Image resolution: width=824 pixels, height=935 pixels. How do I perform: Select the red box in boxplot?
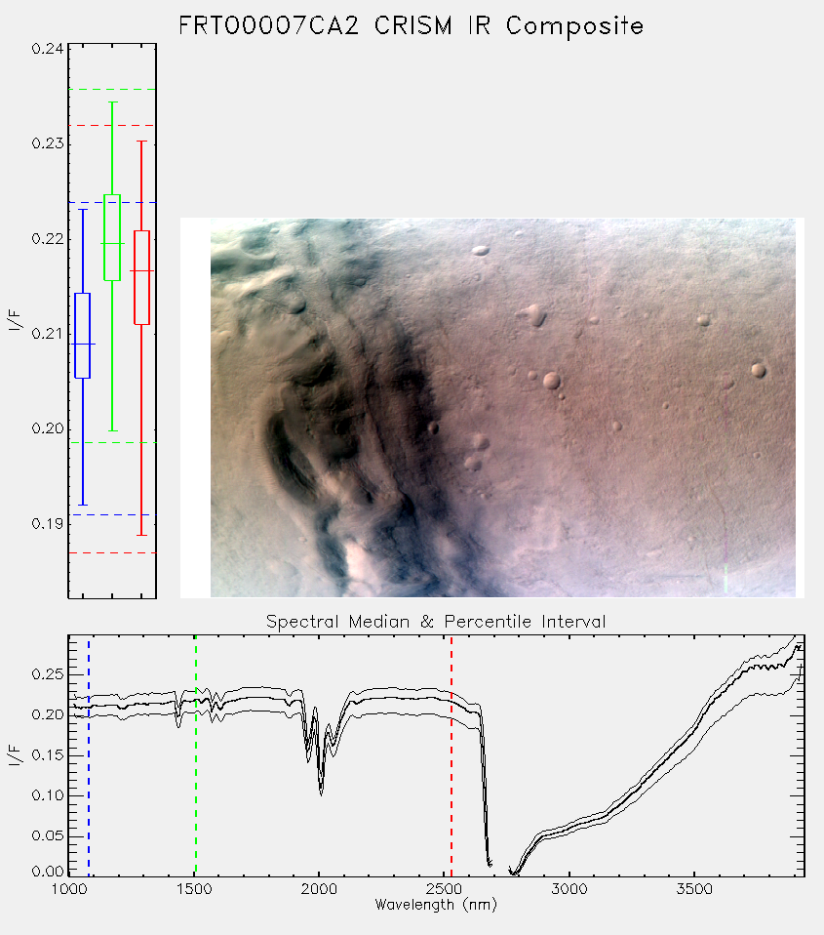tap(141, 277)
